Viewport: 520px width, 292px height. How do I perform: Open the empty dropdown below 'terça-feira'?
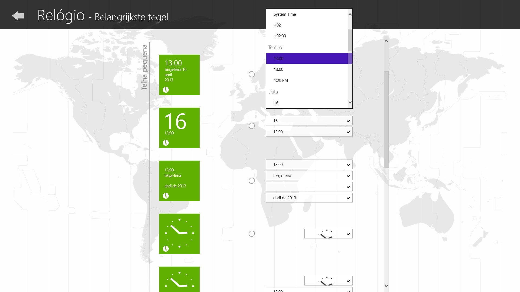coord(309,187)
